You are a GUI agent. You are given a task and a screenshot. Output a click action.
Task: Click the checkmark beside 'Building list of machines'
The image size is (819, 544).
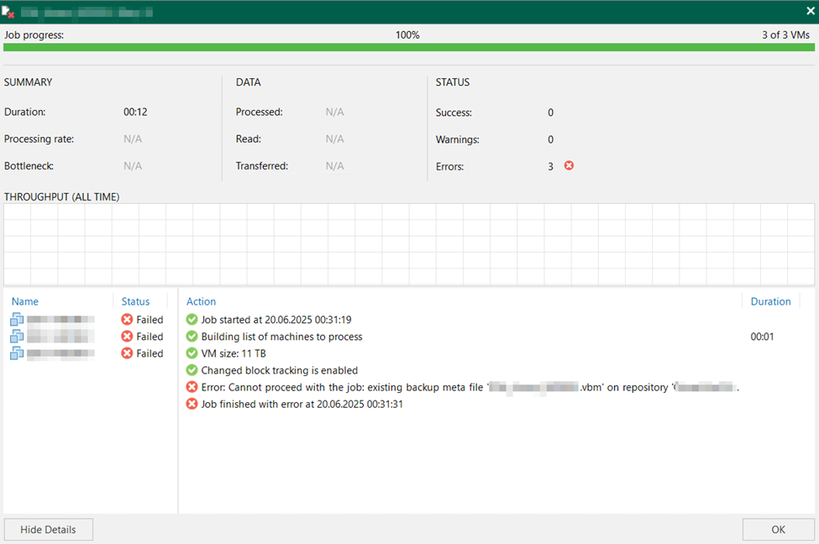point(192,337)
